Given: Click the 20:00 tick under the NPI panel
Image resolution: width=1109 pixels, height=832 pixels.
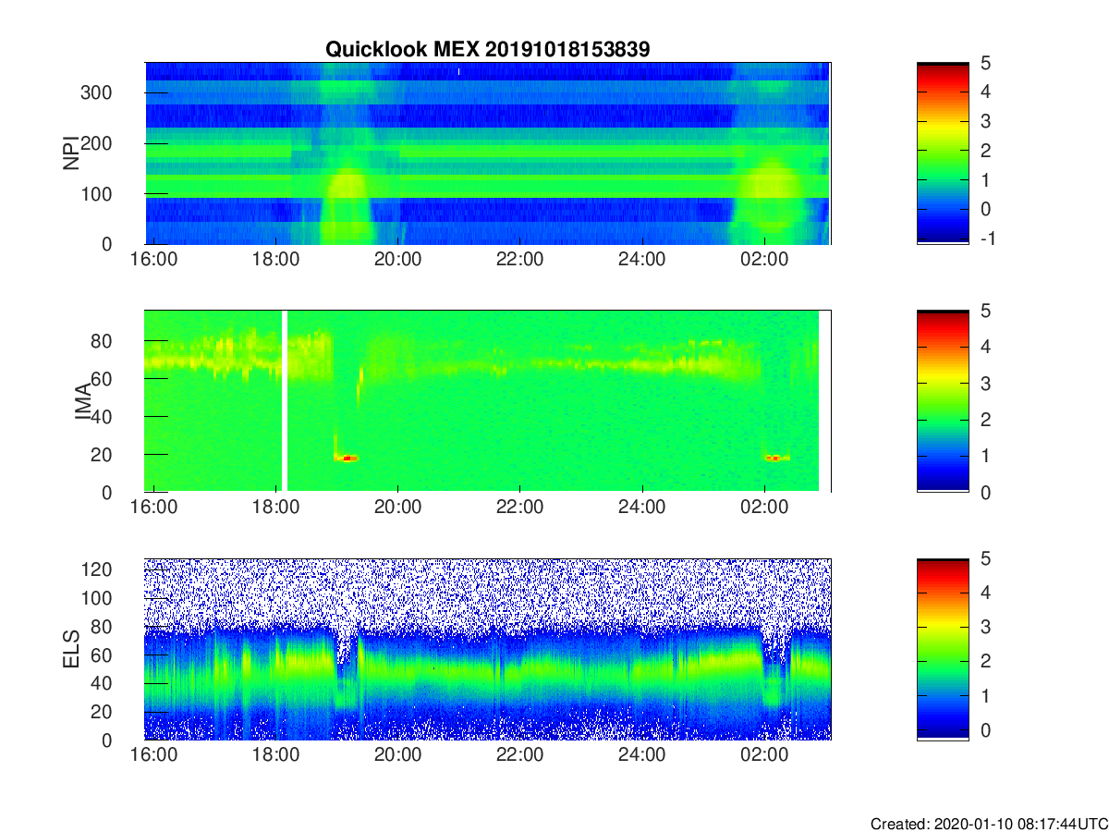Looking at the screenshot, I should [x=398, y=259].
